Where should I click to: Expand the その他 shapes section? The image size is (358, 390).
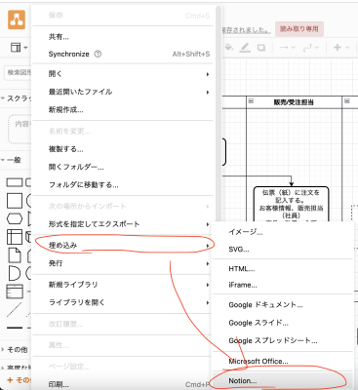15,350
